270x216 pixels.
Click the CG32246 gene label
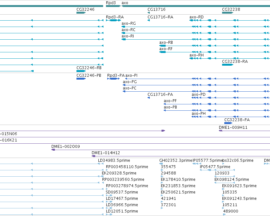pos(85,10)
